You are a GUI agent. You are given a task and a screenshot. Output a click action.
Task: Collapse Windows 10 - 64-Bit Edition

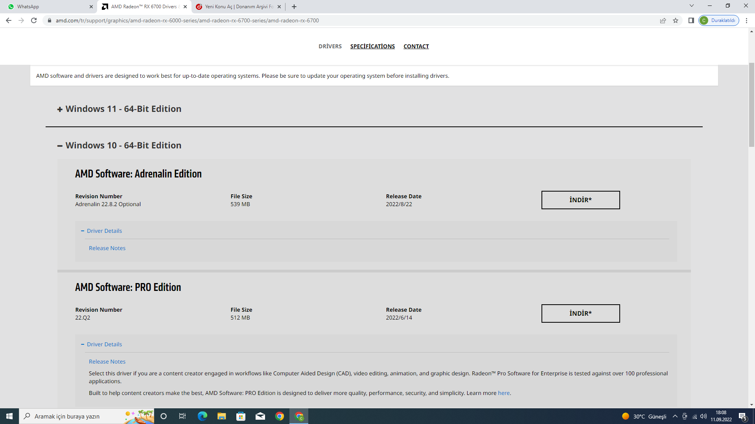tap(120, 145)
